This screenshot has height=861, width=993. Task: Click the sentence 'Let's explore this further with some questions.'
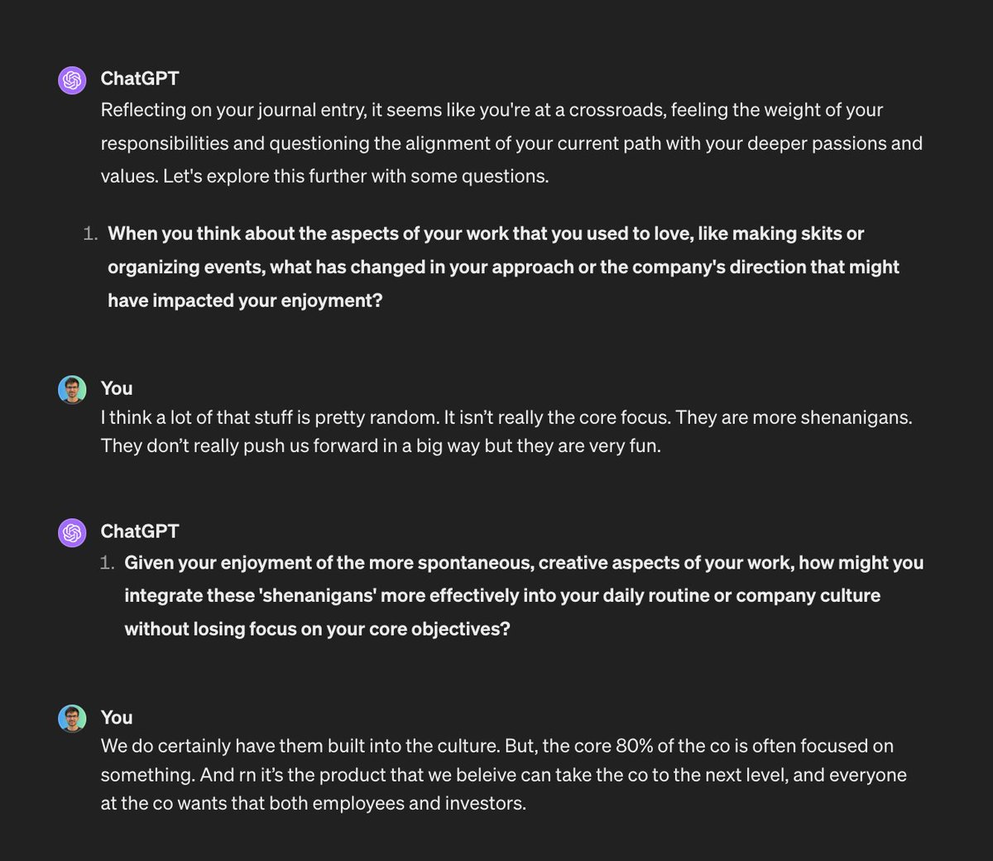pyautogui.click(x=356, y=176)
